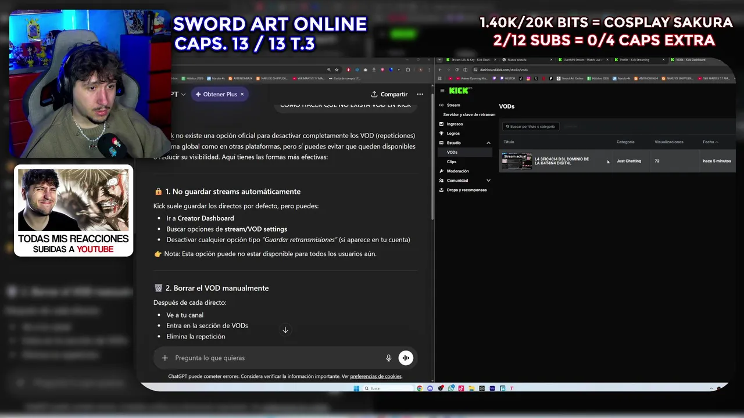Image resolution: width=744 pixels, height=418 pixels.
Task: Open Moderación in Kick sidebar
Action: (x=457, y=171)
